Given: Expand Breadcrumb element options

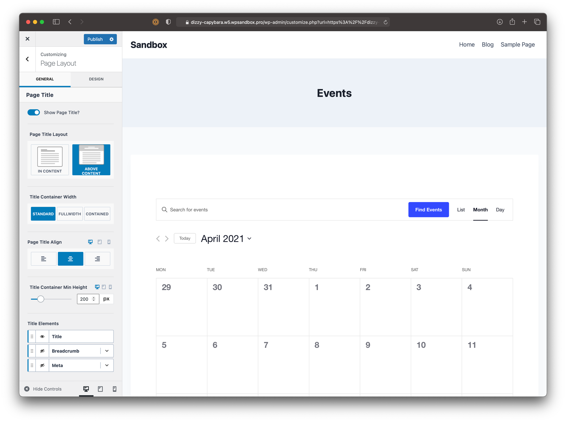Looking at the screenshot, I should (107, 351).
